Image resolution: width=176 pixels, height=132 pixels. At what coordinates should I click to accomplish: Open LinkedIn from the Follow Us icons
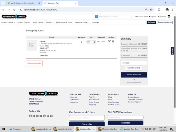pos(37,116)
